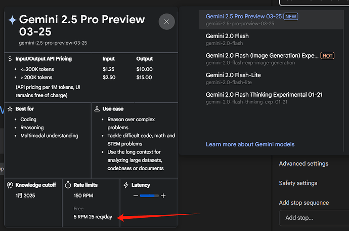This screenshot has width=349, height=231.
Task: Click the 5 RPM 25 req/day free limit
Action: (93, 217)
